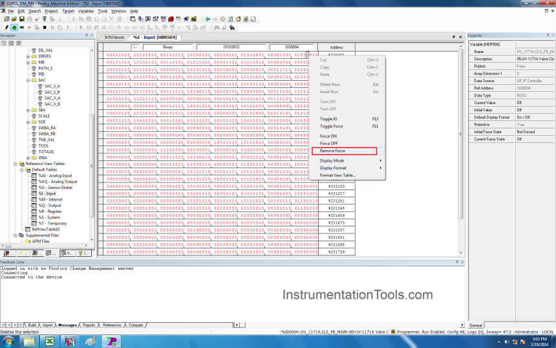Choose Force ON in context menu
This screenshot has width=556, height=348.
(348, 136)
